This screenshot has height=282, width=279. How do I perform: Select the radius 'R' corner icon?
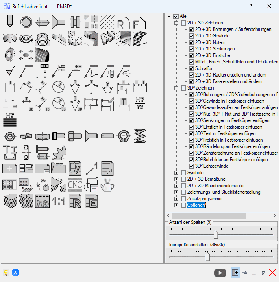click(124, 22)
